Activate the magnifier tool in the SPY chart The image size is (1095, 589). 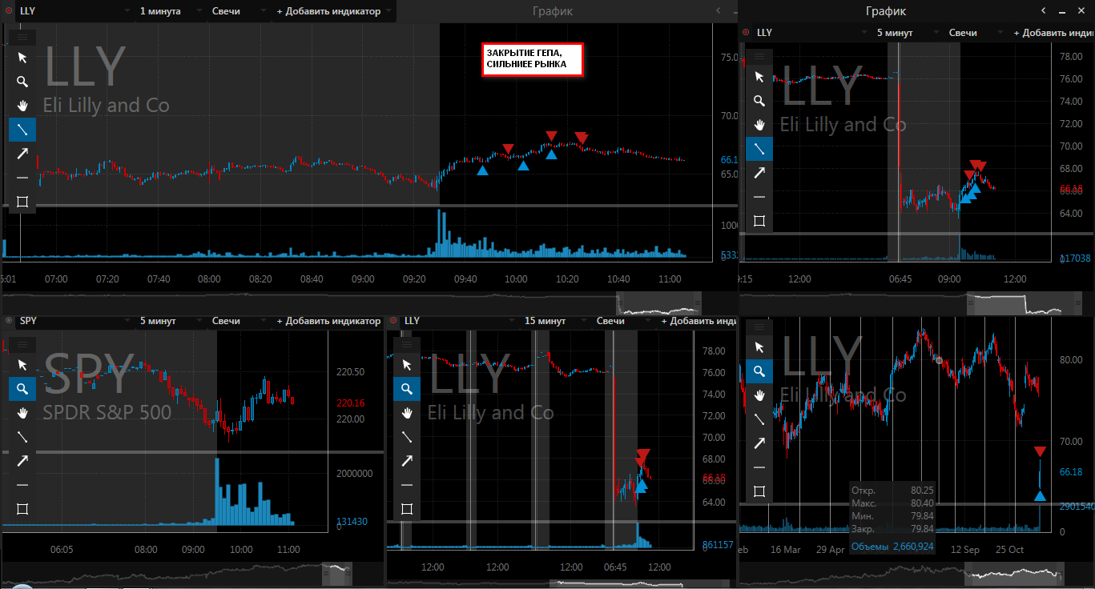22,389
